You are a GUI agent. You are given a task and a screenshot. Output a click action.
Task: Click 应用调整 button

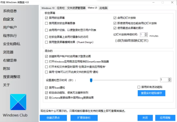[165, 118]
